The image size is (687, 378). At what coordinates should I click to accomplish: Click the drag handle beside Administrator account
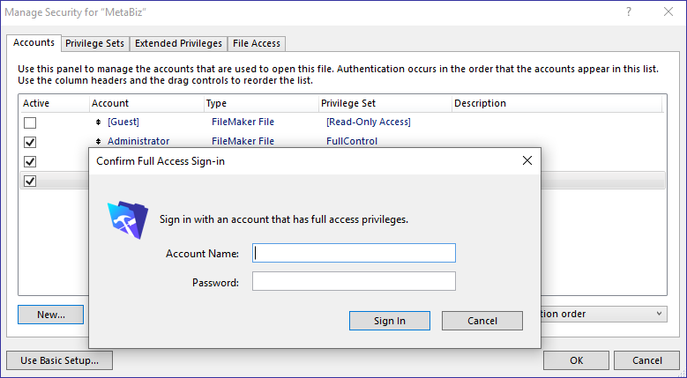[x=98, y=141]
